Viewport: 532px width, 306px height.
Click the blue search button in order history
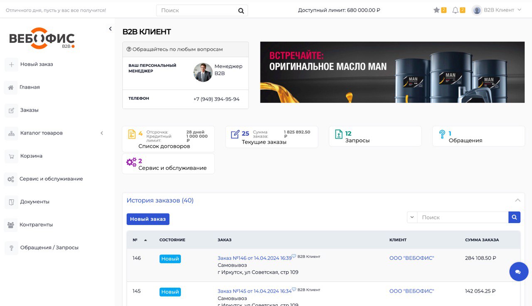tap(514, 217)
